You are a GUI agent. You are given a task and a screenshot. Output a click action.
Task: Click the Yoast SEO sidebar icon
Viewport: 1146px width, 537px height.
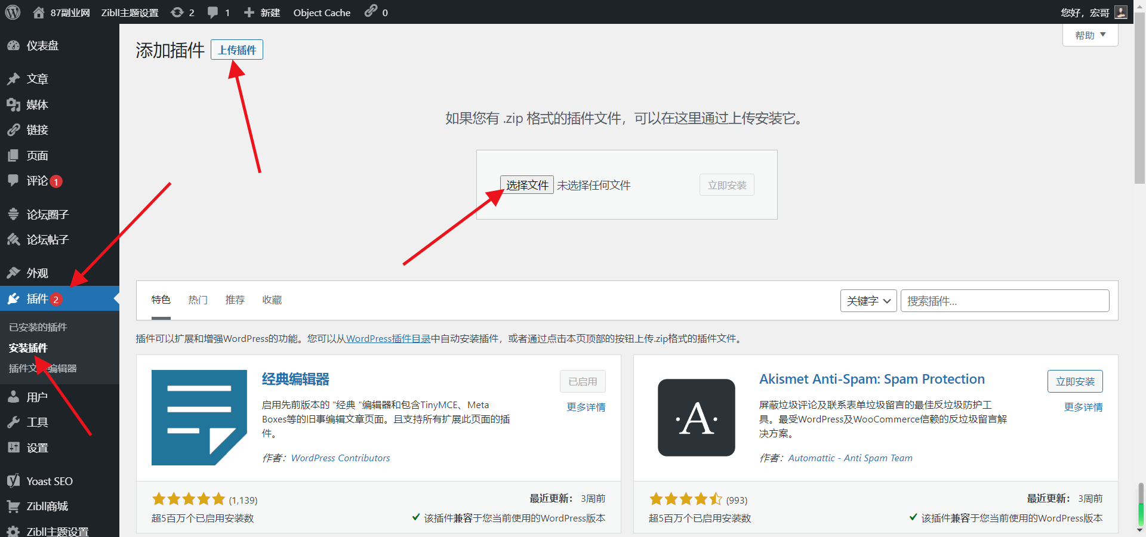pos(13,481)
